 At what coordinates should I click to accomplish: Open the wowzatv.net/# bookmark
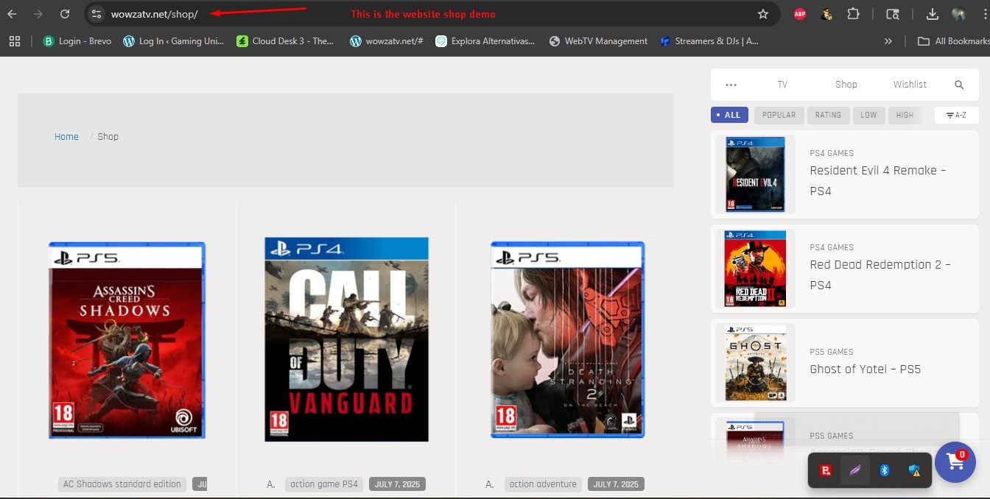tap(387, 41)
